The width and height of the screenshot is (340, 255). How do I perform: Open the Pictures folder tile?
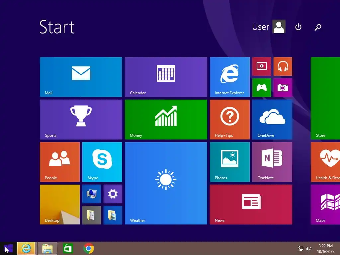(x=113, y=215)
